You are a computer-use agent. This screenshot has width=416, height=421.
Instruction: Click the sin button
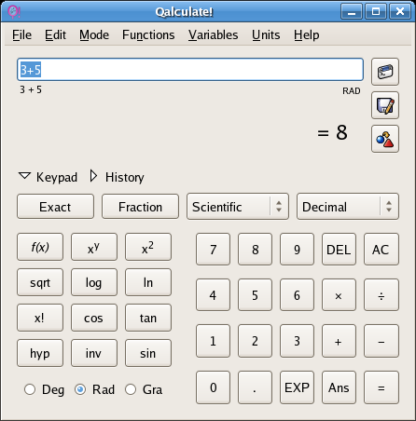pos(148,353)
